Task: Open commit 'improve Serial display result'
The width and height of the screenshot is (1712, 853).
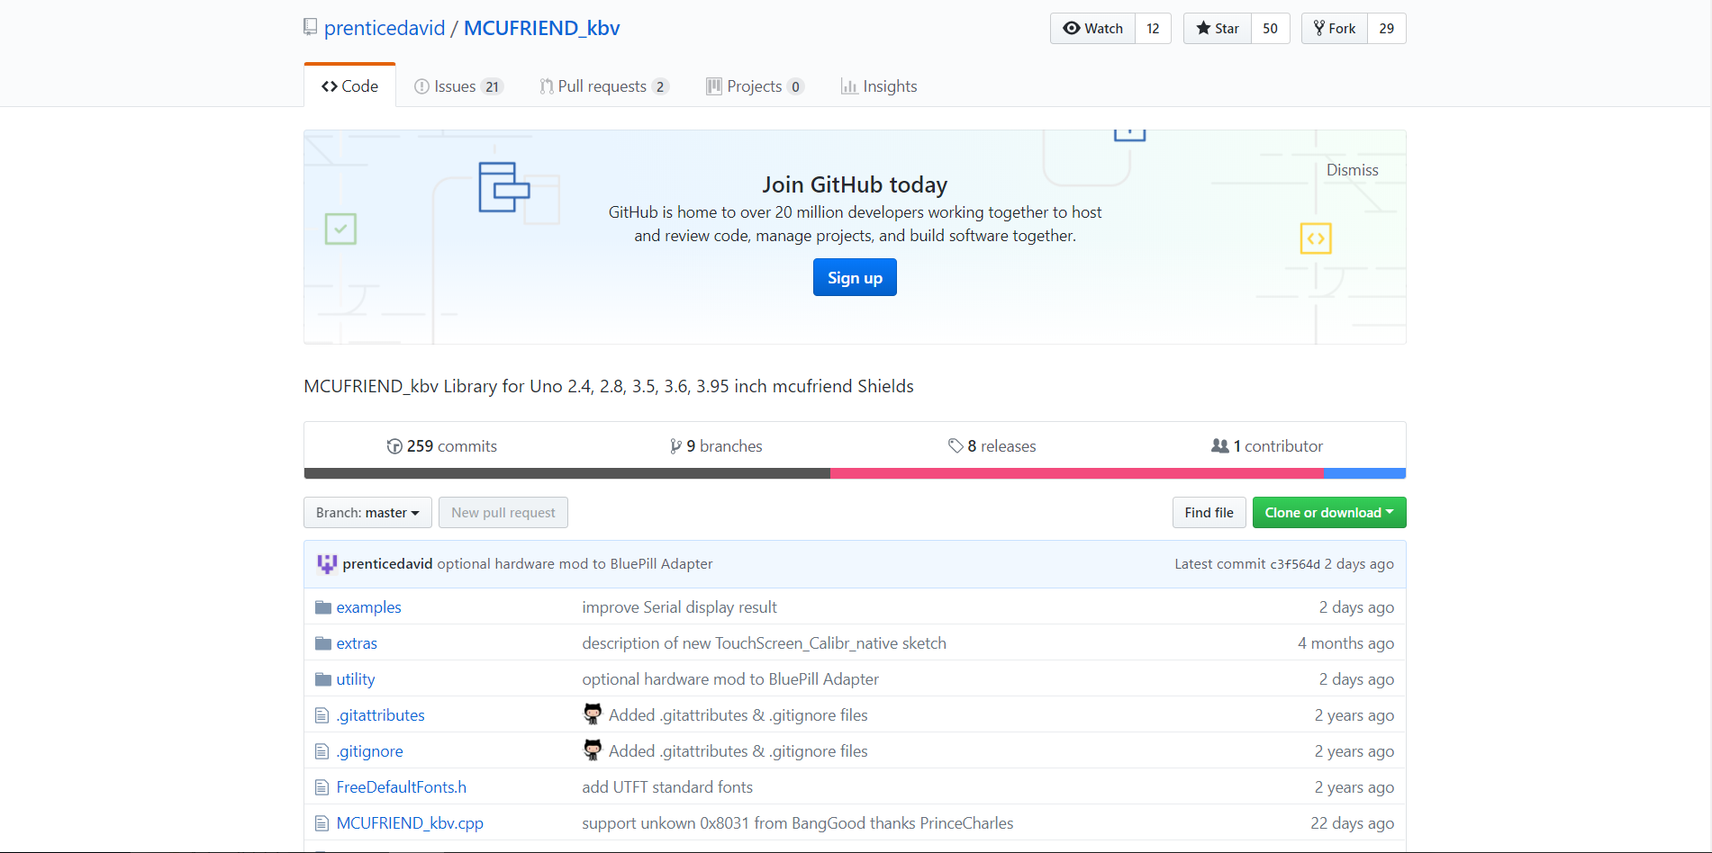Action: coord(679,607)
